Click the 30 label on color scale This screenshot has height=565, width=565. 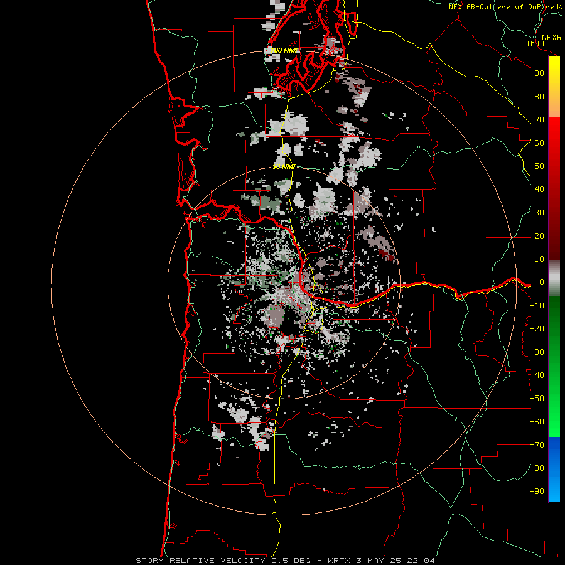click(x=539, y=213)
